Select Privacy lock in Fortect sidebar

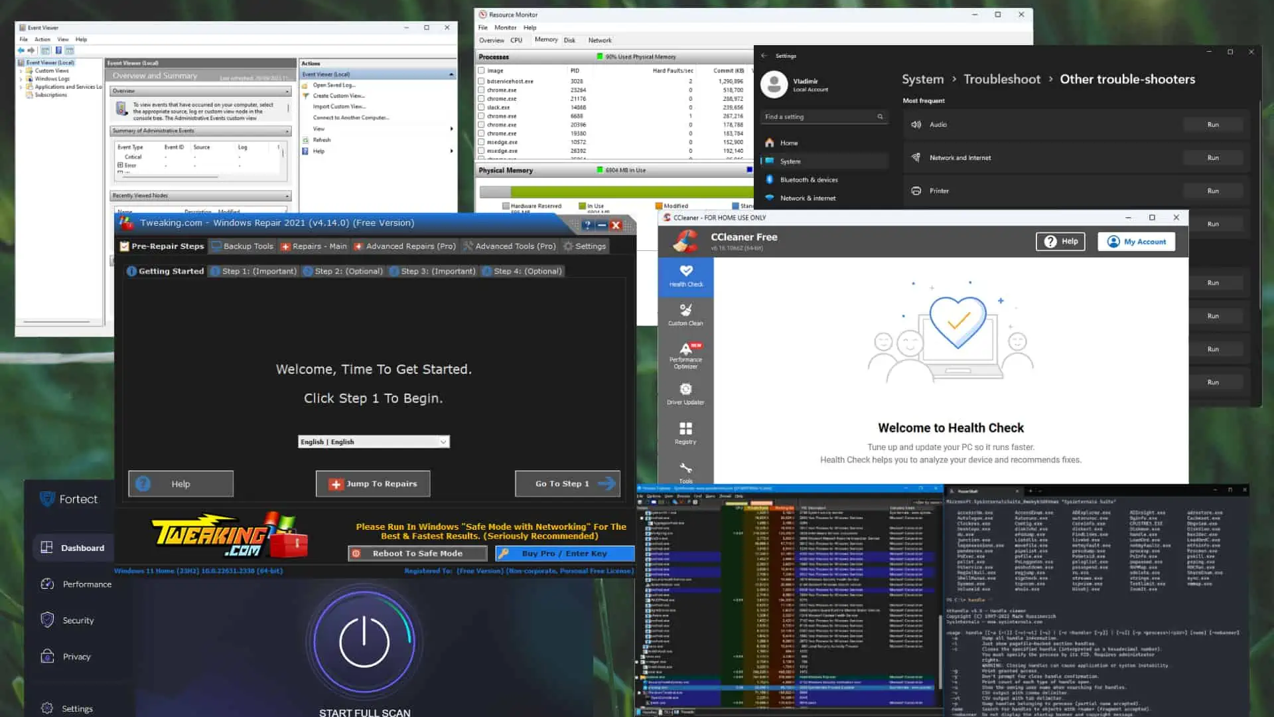(x=47, y=657)
